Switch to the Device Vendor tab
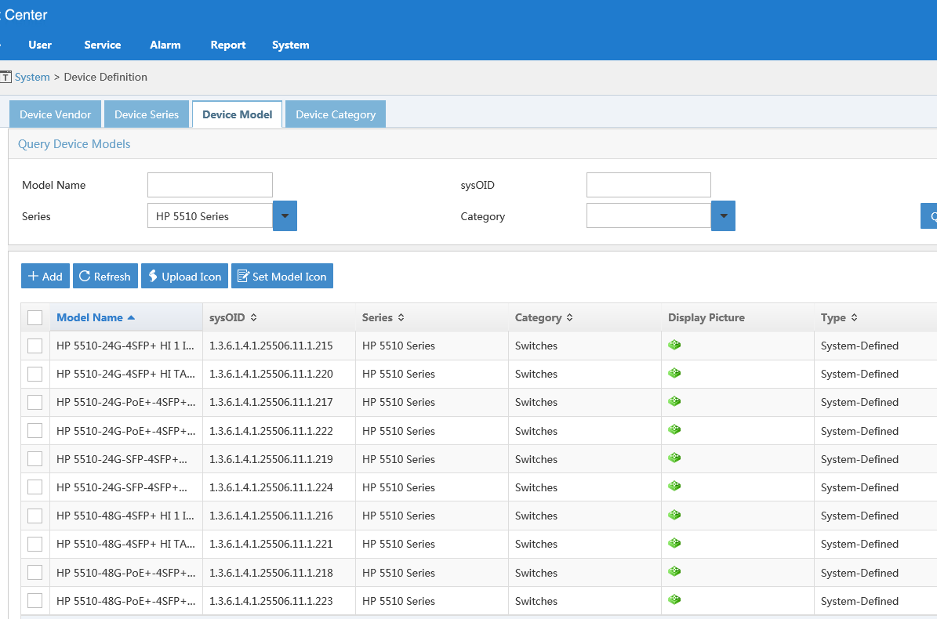 56,114
